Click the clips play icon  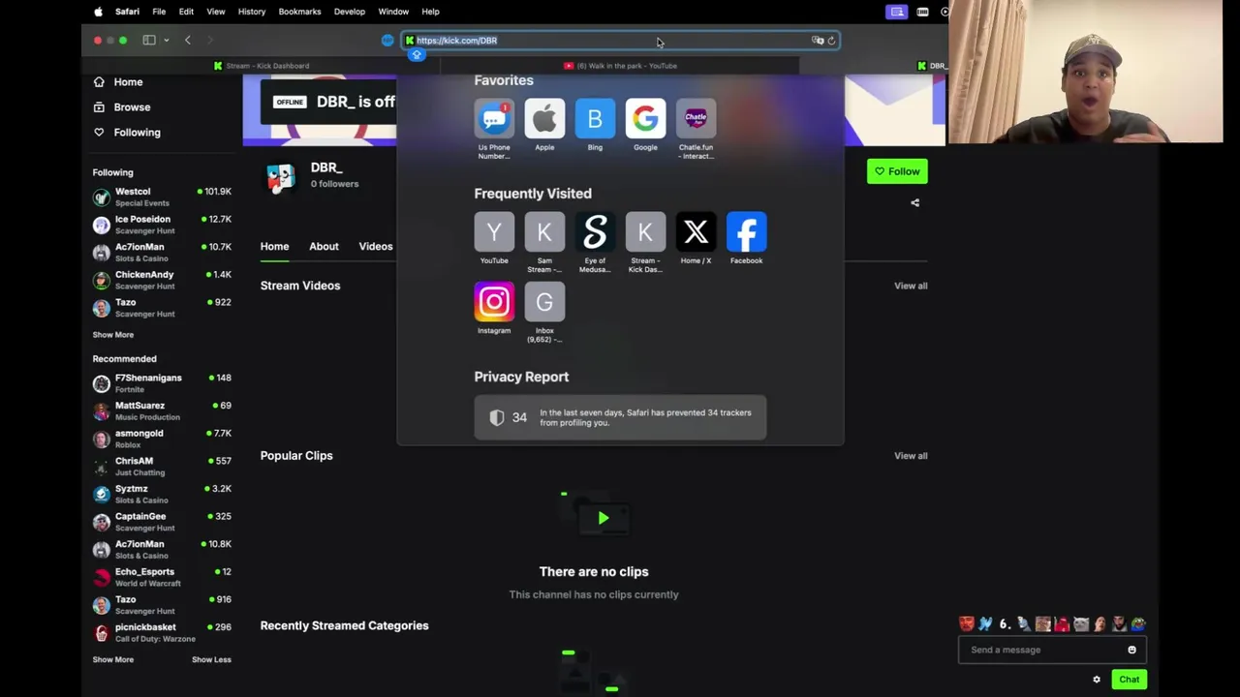click(x=603, y=519)
